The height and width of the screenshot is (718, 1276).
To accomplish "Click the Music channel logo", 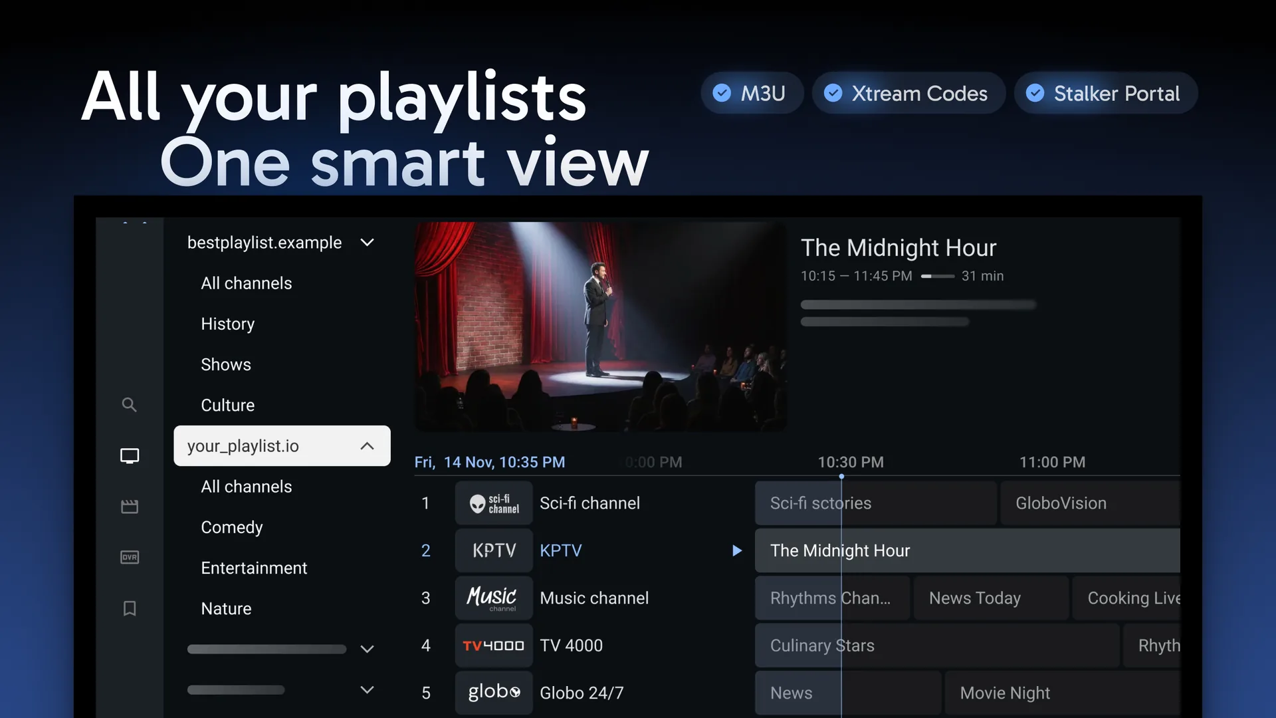I will point(494,598).
